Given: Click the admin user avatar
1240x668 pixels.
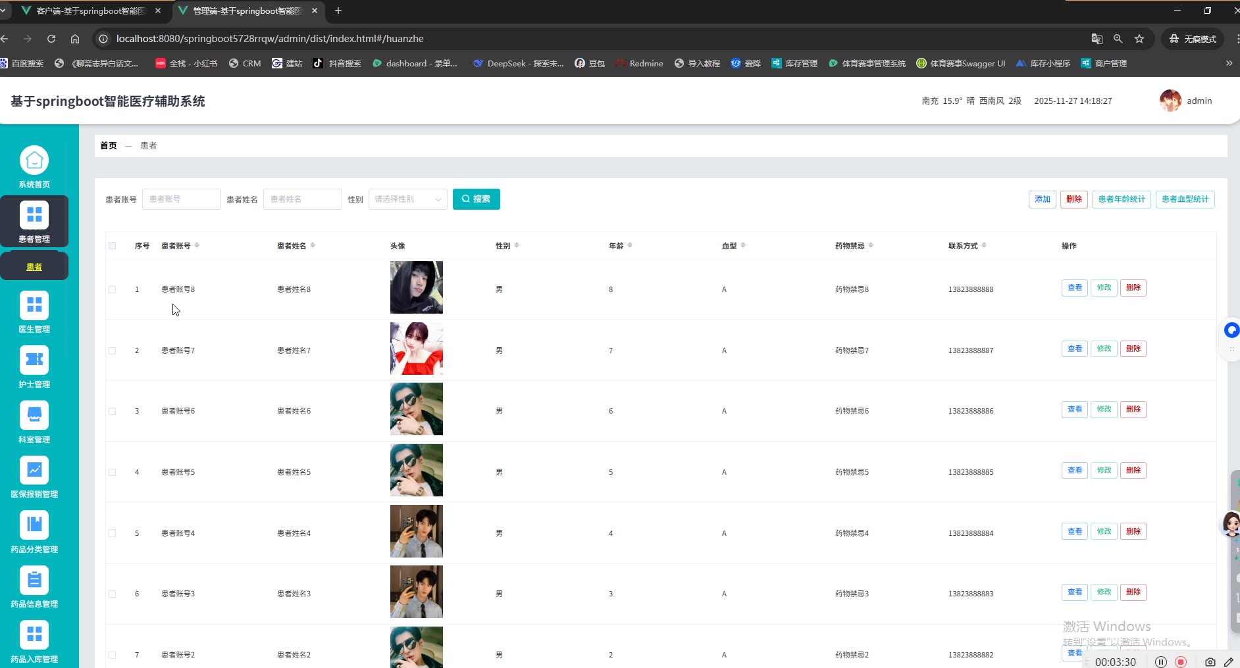Looking at the screenshot, I should [1170, 101].
